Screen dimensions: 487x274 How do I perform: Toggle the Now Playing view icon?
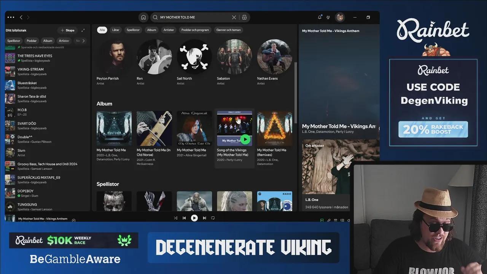(x=322, y=220)
